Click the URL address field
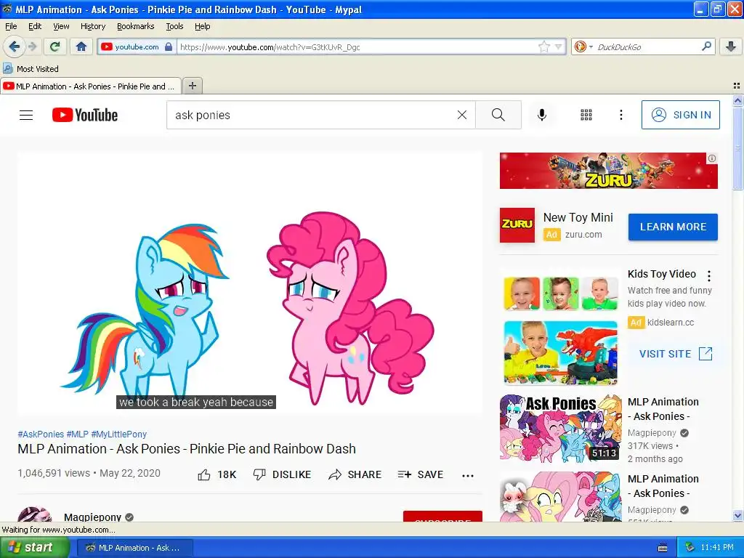The height and width of the screenshot is (558, 744). (357, 47)
